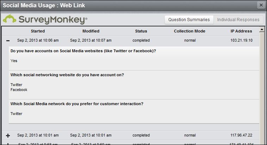The height and width of the screenshot is (145, 267).
Task: Expand the 10:01 am response row
Action: [x=8, y=135]
